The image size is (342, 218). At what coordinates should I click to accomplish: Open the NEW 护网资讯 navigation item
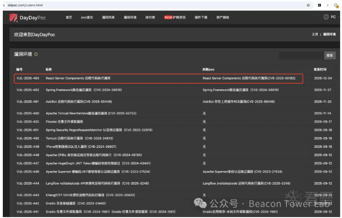pyautogui.click(x=175, y=17)
